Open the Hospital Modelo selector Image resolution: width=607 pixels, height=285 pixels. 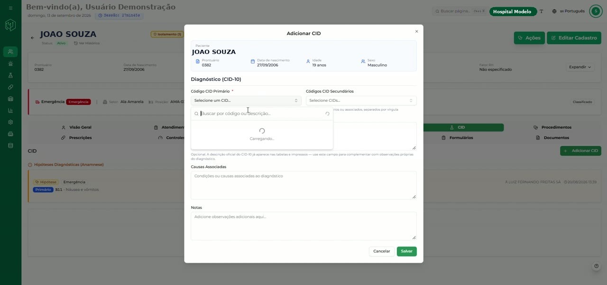[513, 12]
